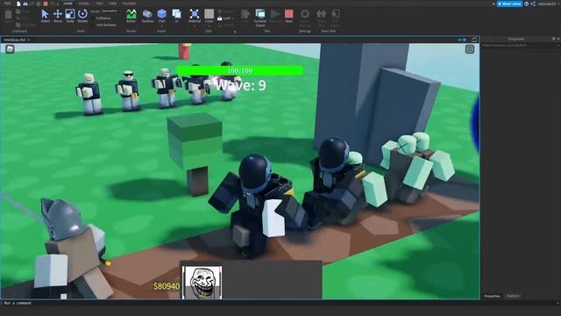Open the Roblox menu icon in viewport
Screen dimensions: 561x316
coord(10,49)
